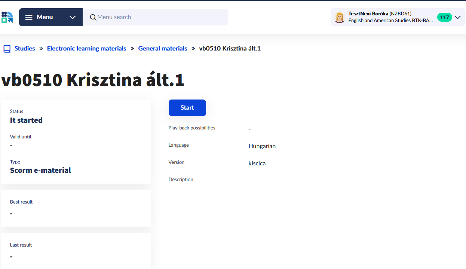Open the green 117 notifications badge
This screenshot has width=466, height=269.
tap(444, 17)
